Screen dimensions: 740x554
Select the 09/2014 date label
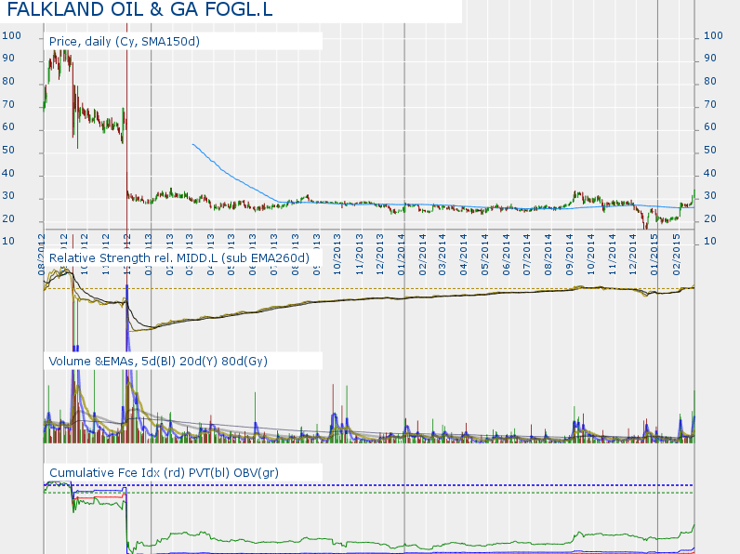570,255
